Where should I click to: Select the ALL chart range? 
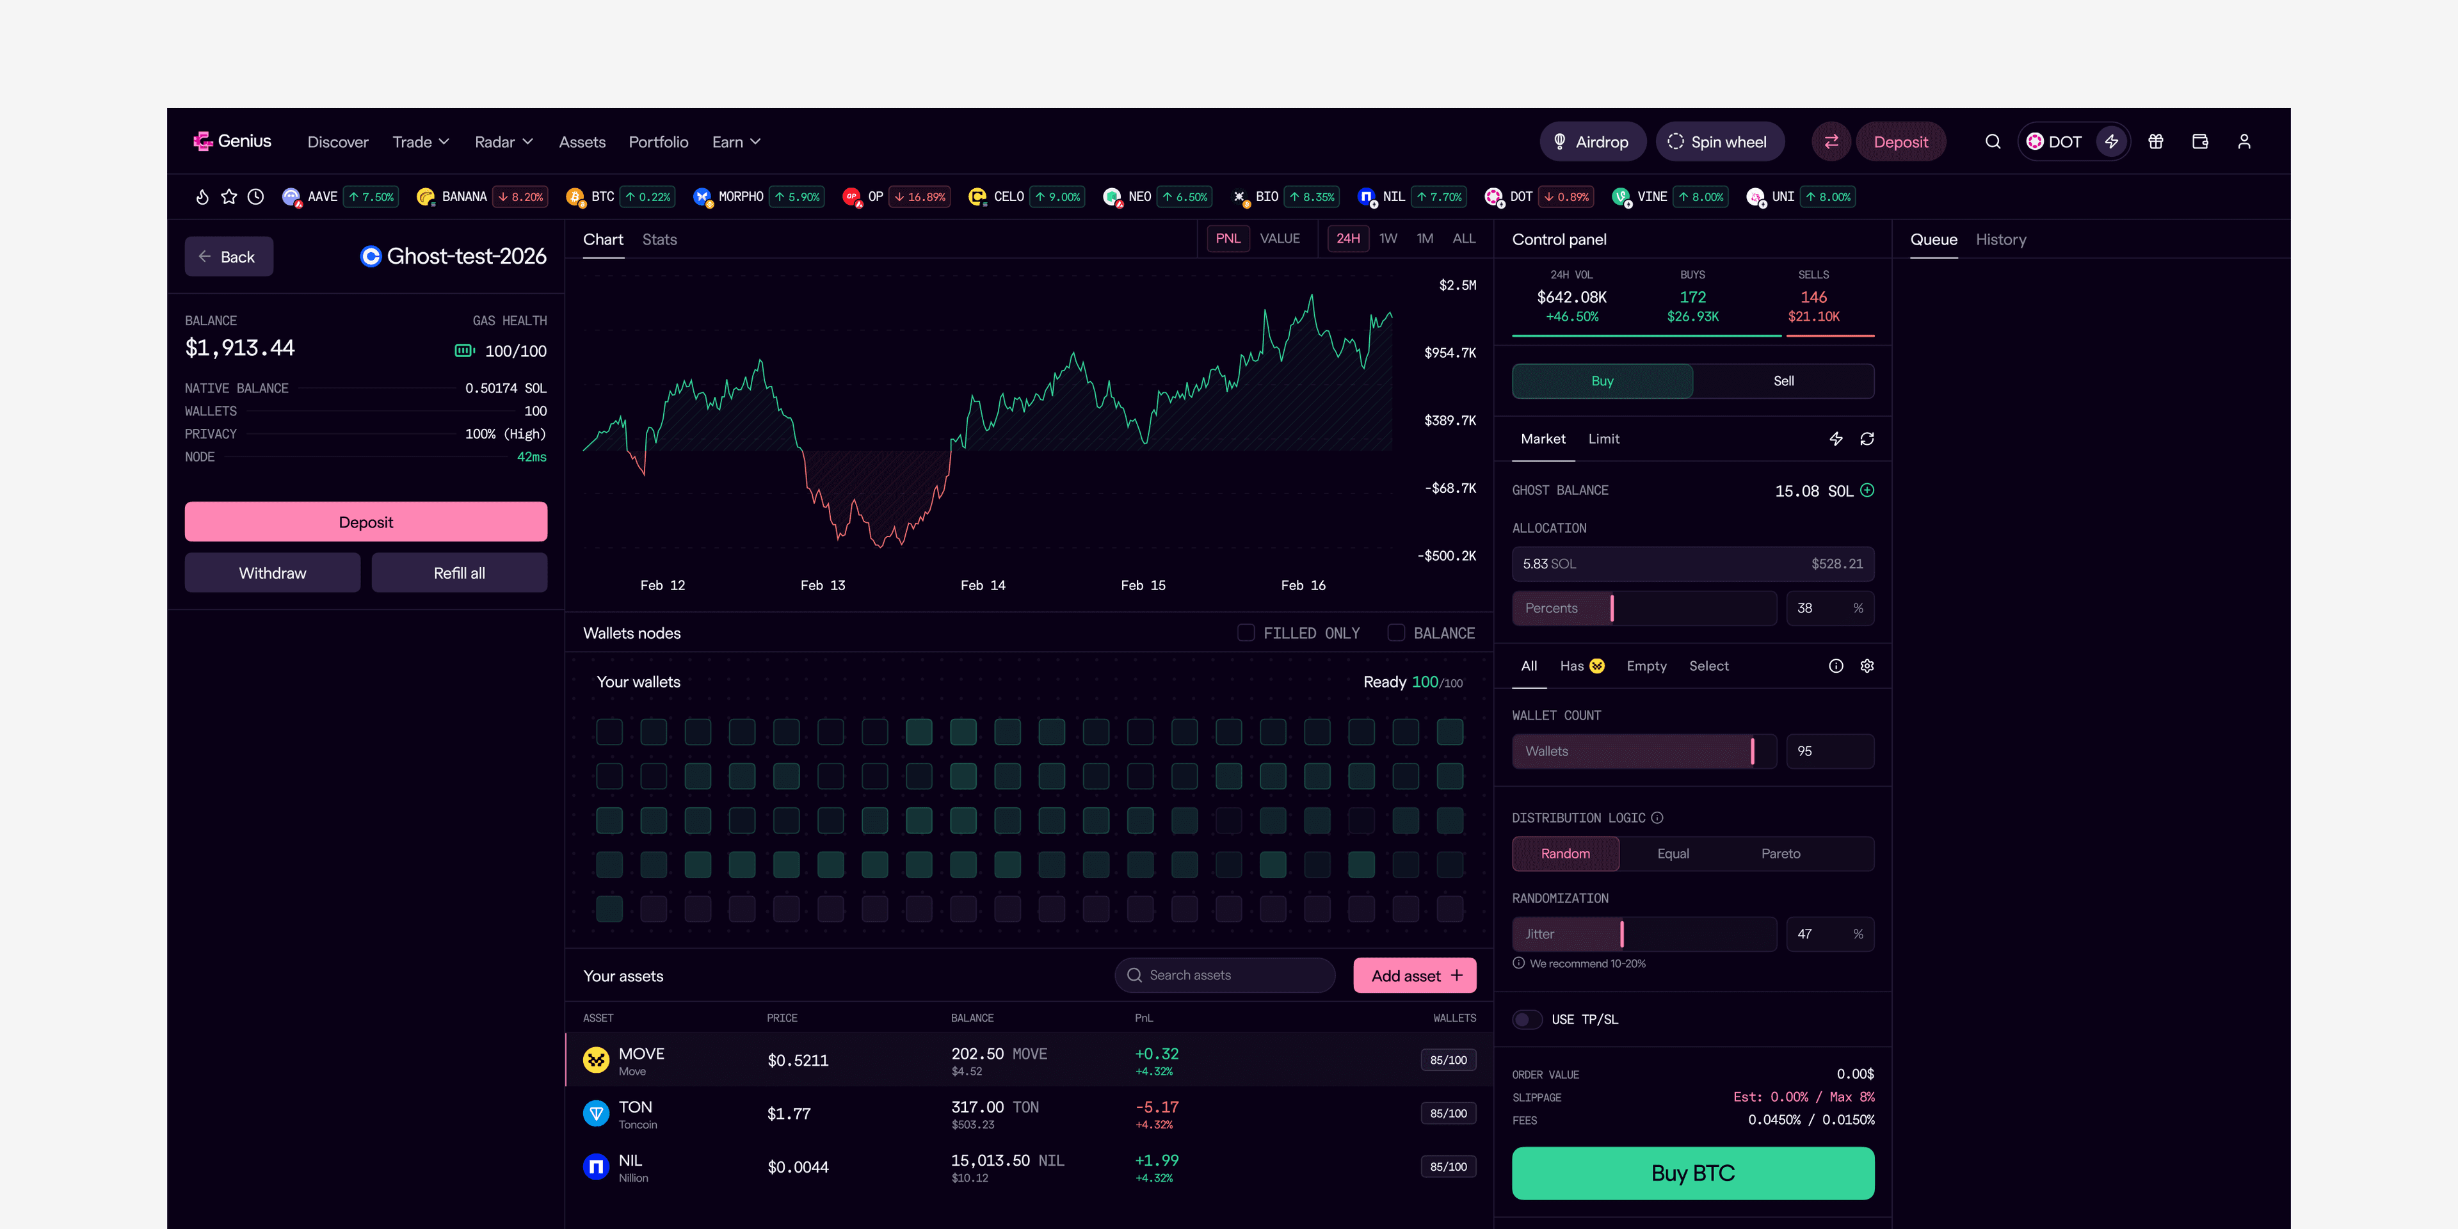(x=1464, y=239)
